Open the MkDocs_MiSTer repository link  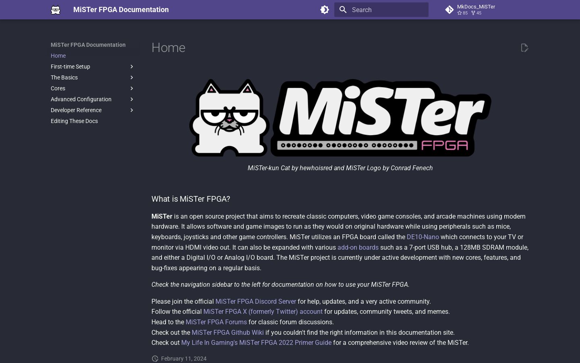click(476, 6)
